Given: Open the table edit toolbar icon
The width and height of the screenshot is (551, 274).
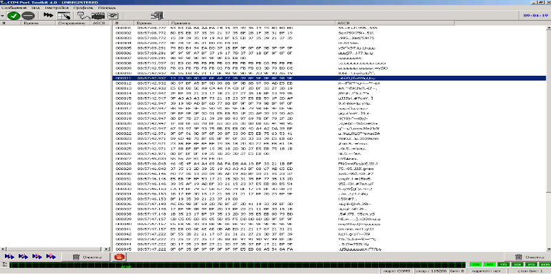Looking at the screenshot, I should pyautogui.click(x=64, y=16).
